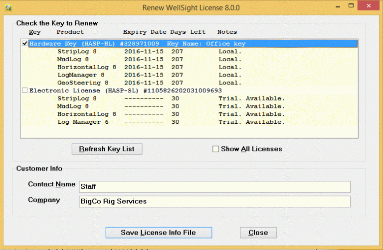Image resolution: width=383 pixels, height=250 pixels.
Task: Click in the Company input field
Action: [214, 201]
